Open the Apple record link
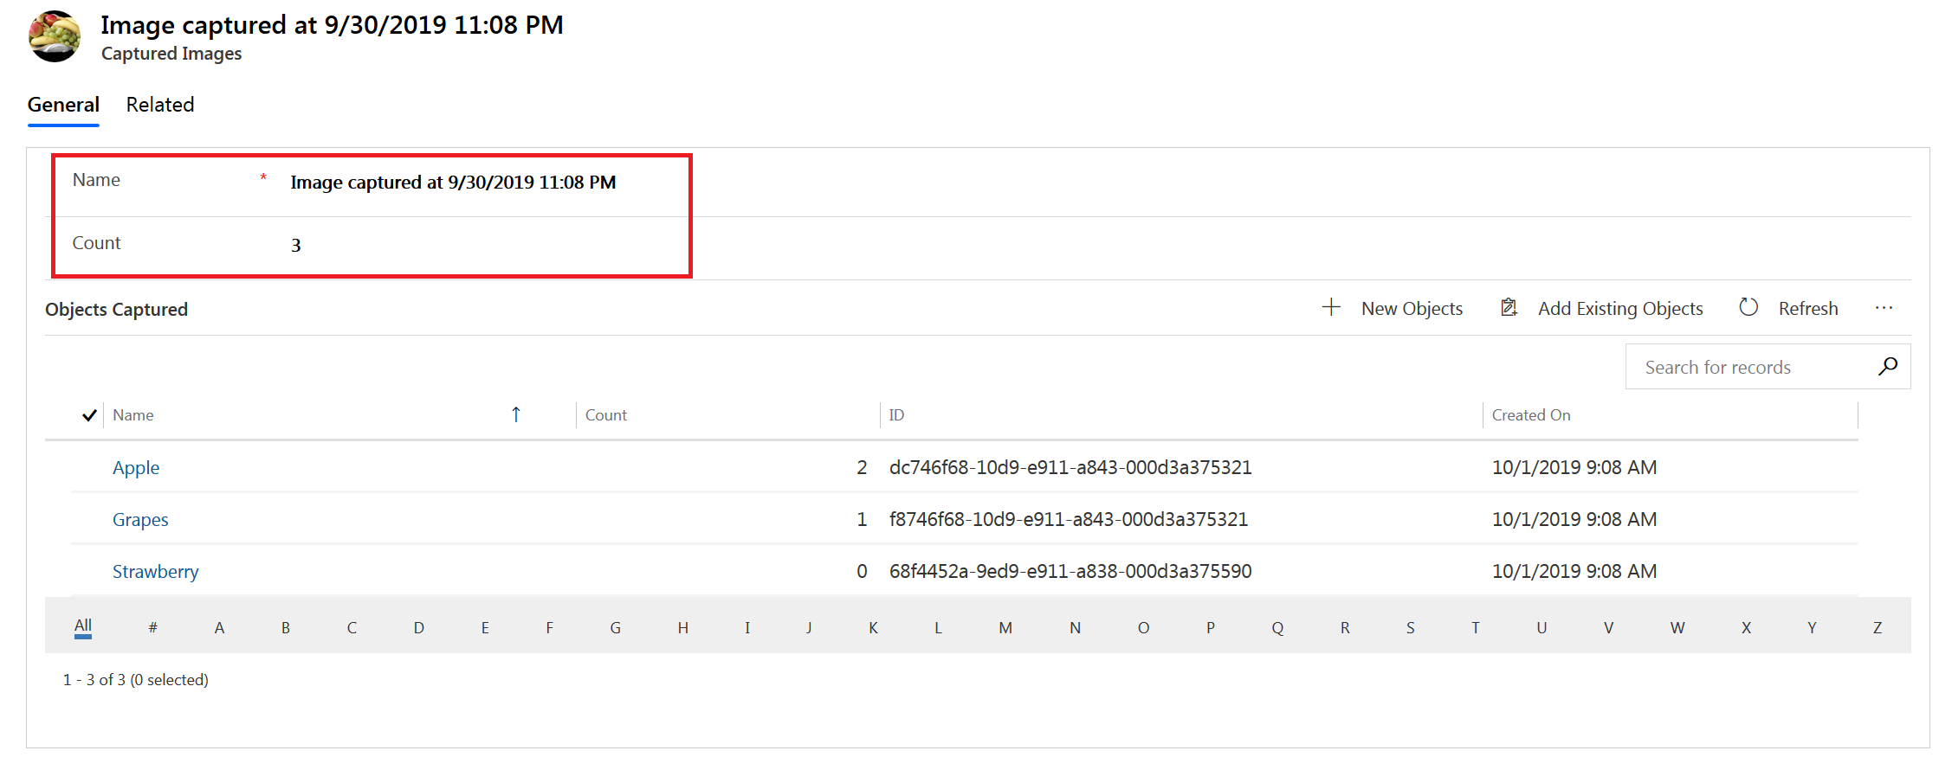 tap(136, 468)
